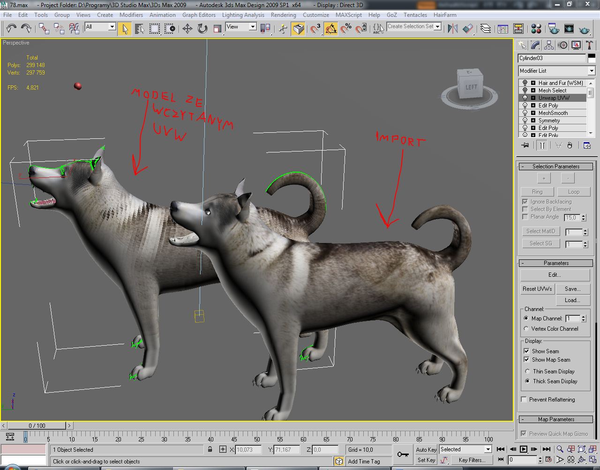
Task: Expand the Unwrap UVW modifier plus icon
Action: point(533,98)
